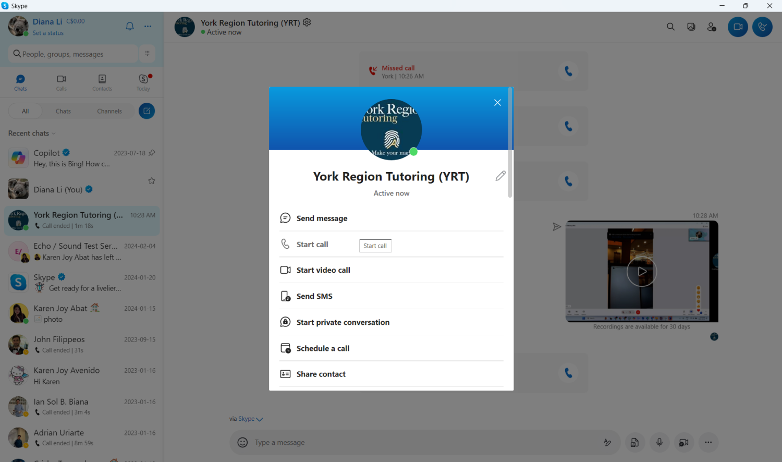Record a voice message with microphone icon
Viewport: 782px width, 462px height.
[x=659, y=442]
